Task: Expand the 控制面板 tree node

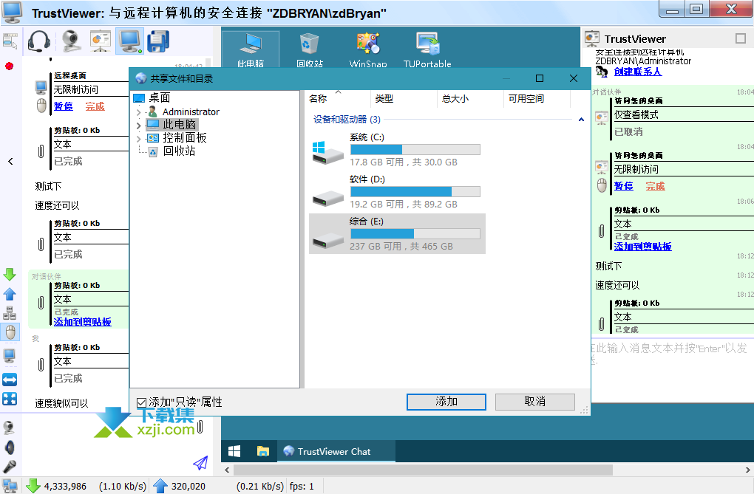Action: tap(139, 138)
